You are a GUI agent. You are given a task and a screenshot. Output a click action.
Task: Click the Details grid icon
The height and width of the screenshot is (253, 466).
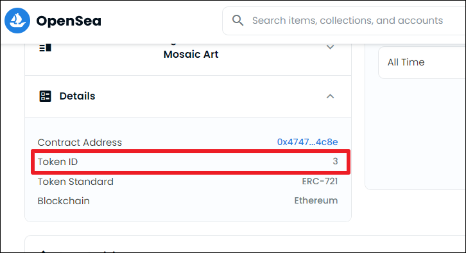coord(45,96)
